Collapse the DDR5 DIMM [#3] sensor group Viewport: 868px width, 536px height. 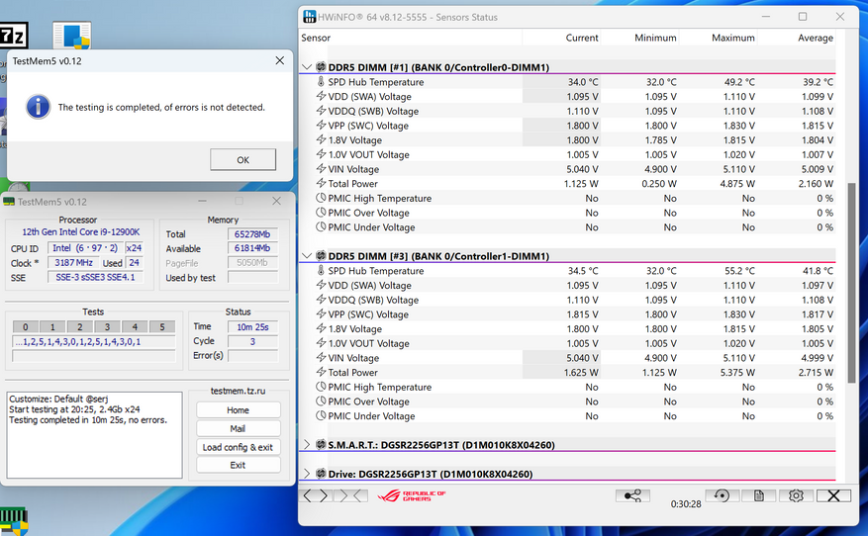click(x=307, y=256)
